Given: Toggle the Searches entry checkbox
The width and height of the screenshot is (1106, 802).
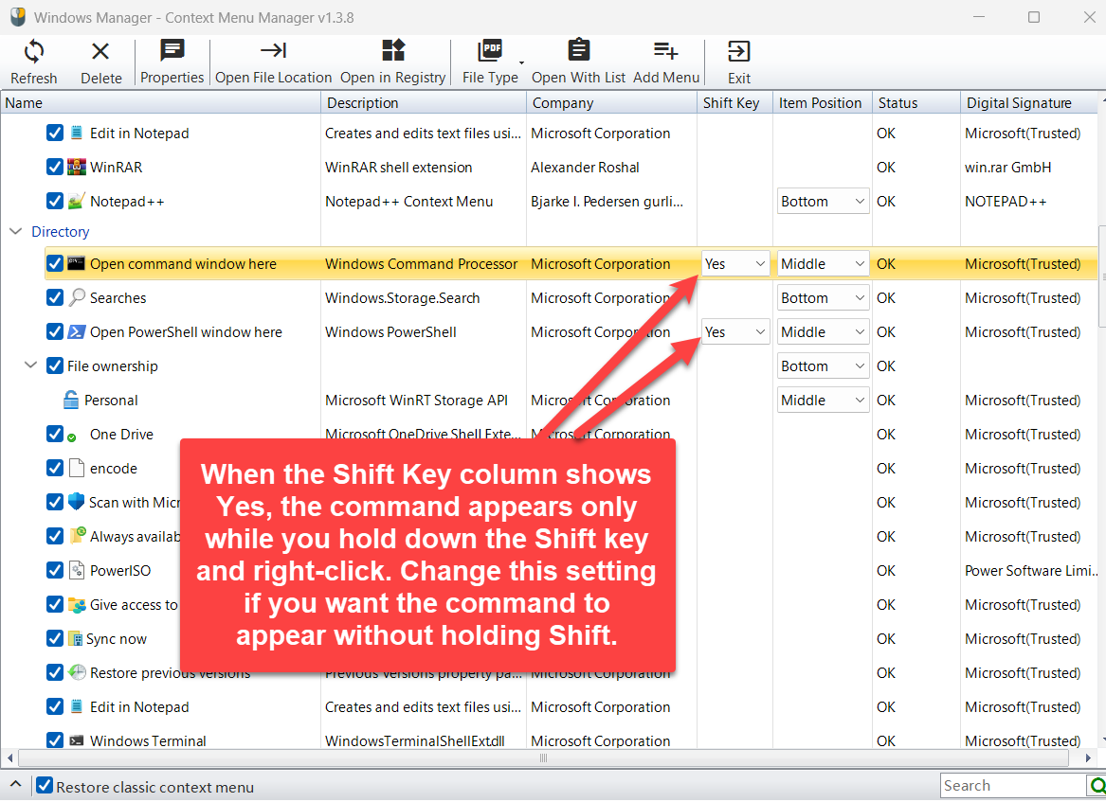Looking at the screenshot, I should [x=54, y=297].
